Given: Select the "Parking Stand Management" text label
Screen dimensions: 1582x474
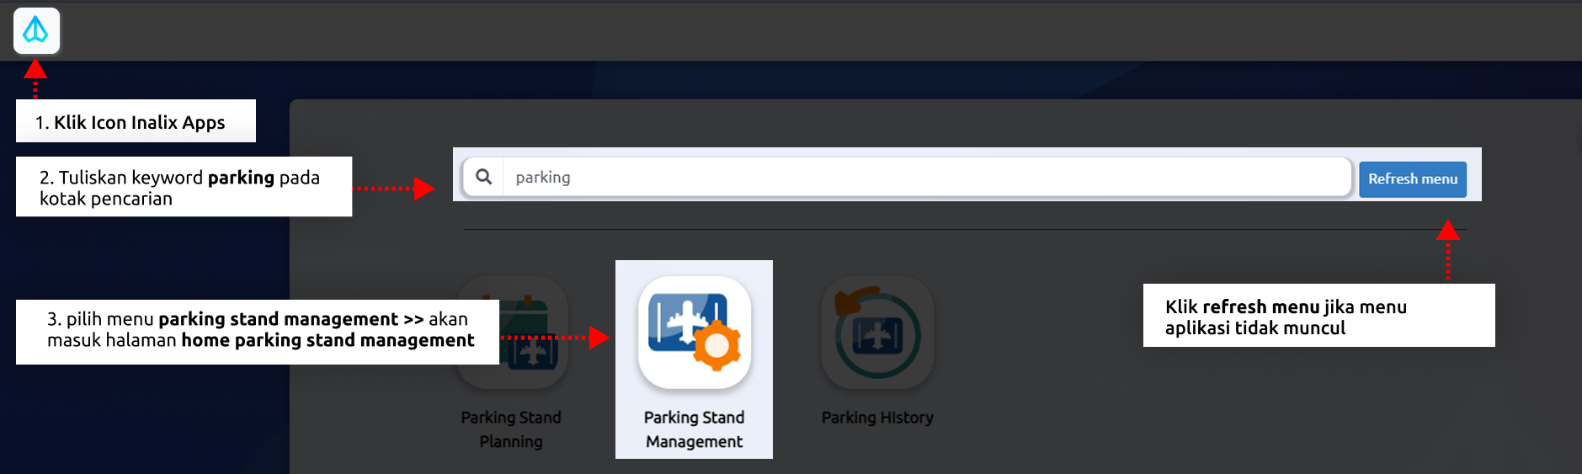Looking at the screenshot, I should coord(694,429).
